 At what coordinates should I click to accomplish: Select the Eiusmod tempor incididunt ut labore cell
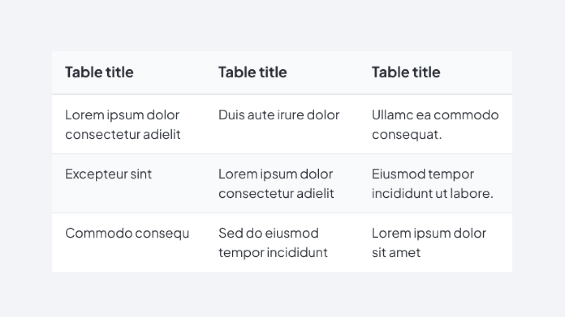click(432, 184)
